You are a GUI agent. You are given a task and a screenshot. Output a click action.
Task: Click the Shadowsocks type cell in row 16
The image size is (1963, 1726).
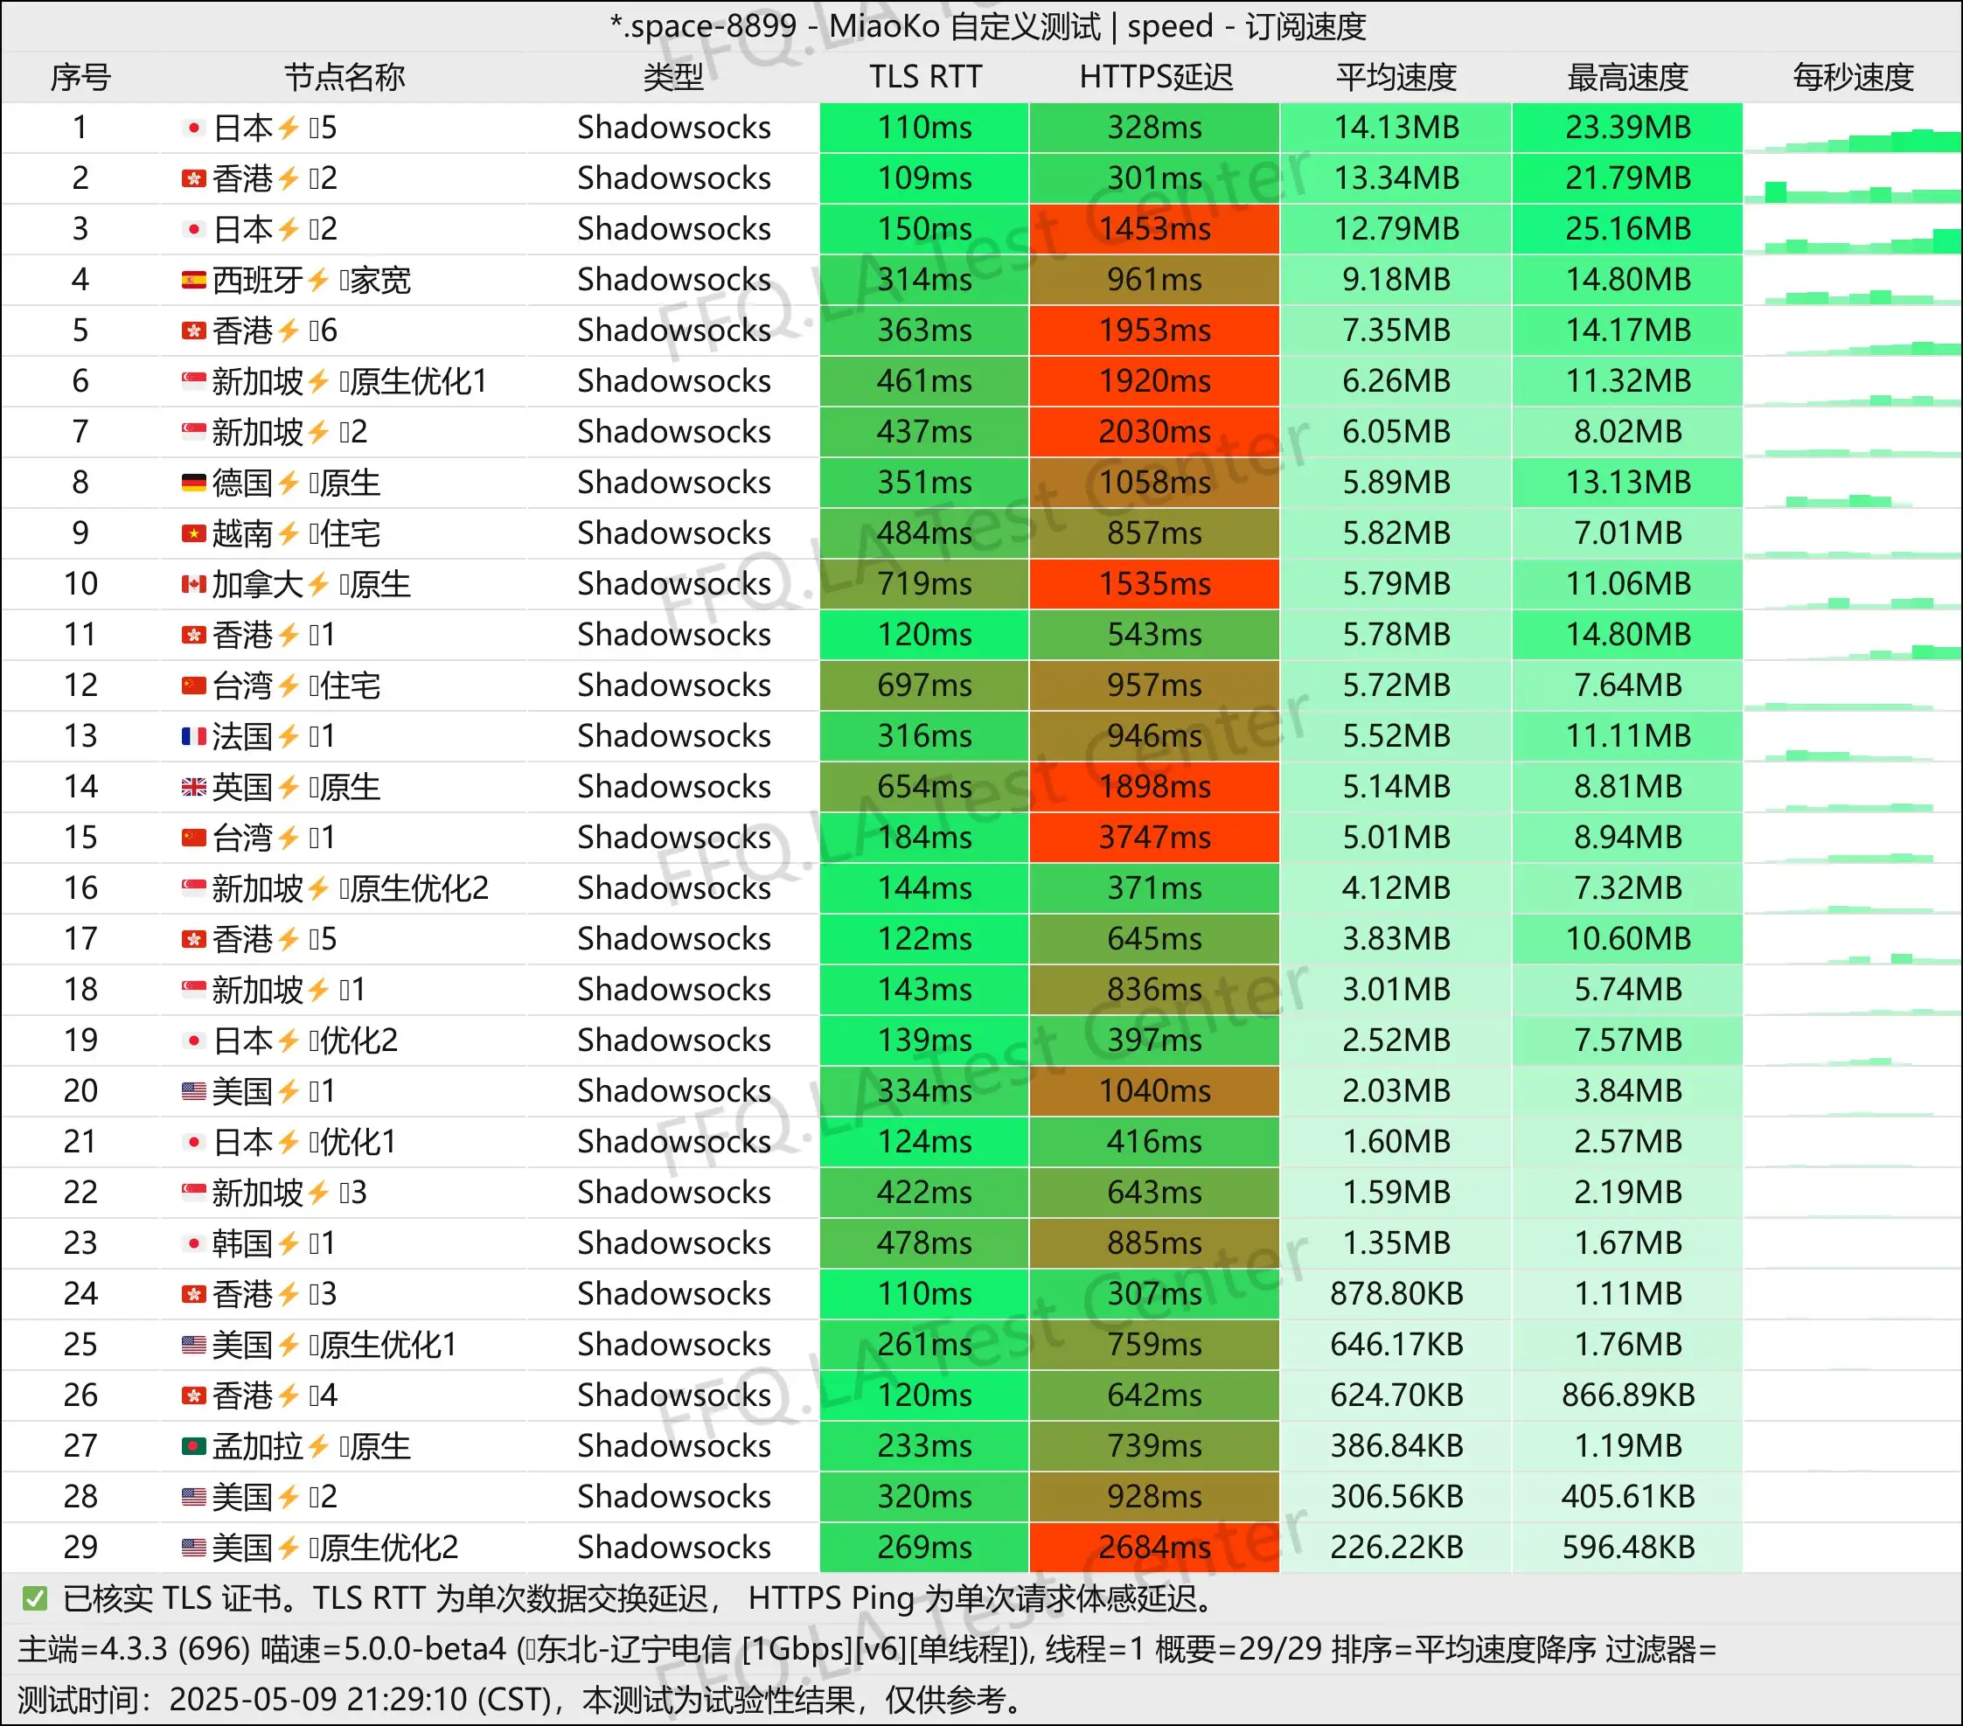point(673,888)
